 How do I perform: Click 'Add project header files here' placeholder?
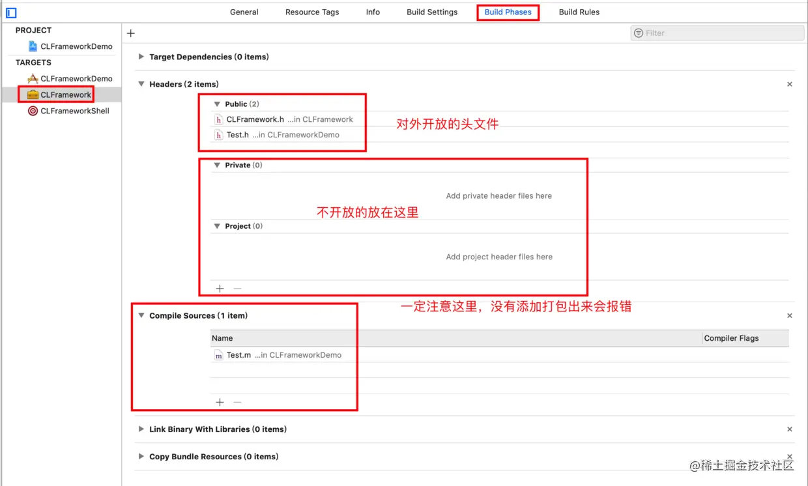tap(499, 257)
